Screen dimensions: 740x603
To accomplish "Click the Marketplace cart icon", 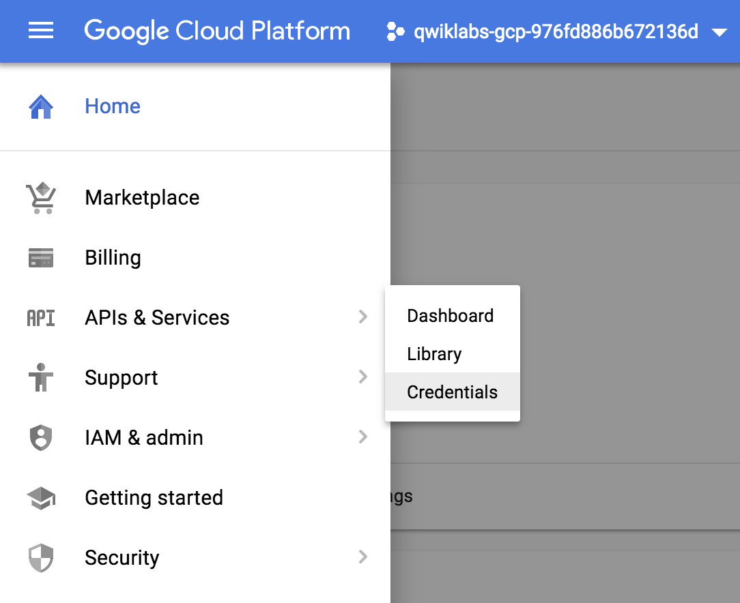I will click(x=40, y=197).
